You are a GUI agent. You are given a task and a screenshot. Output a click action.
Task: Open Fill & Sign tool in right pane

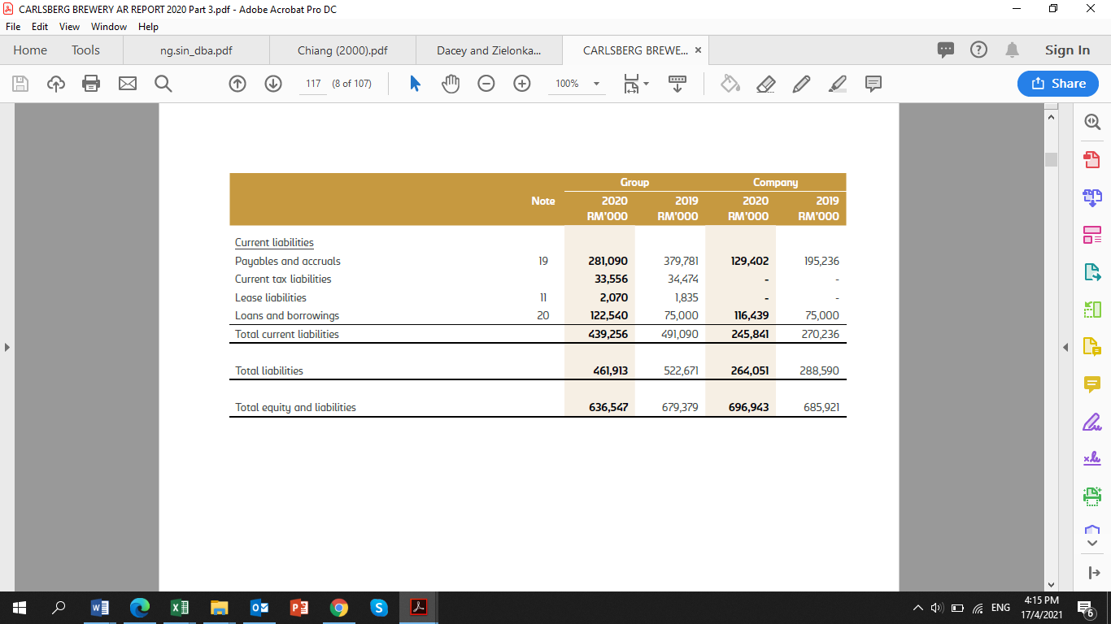pyautogui.click(x=1091, y=422)
